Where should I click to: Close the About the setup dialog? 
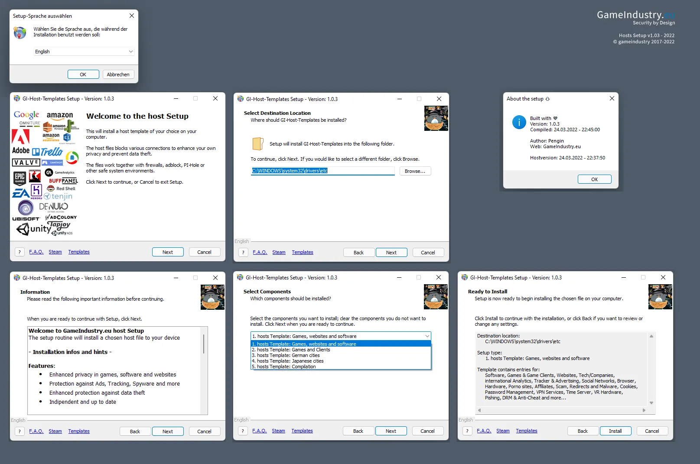(x=612, y=99)
